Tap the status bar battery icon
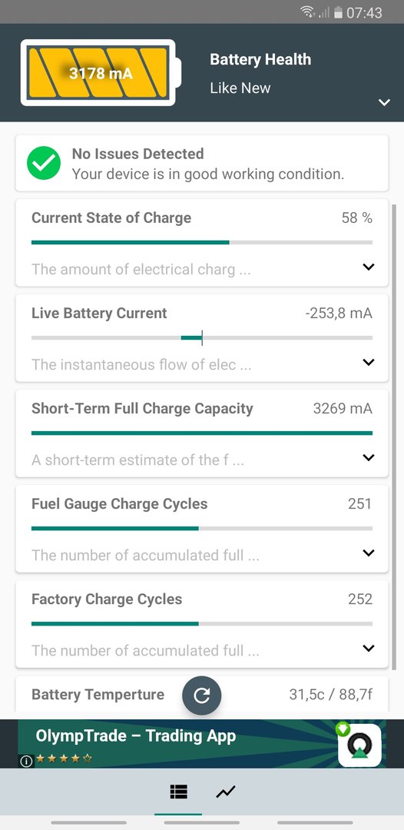The height and width of the screenshot is (830, 404). [x=339, y=12]
